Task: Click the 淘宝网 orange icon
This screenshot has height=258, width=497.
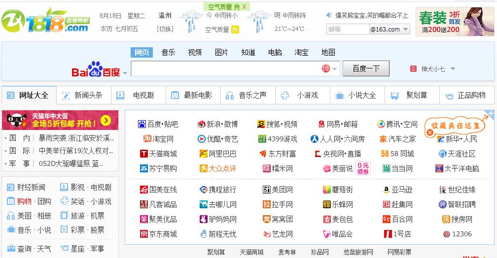Action: [147, 139]
